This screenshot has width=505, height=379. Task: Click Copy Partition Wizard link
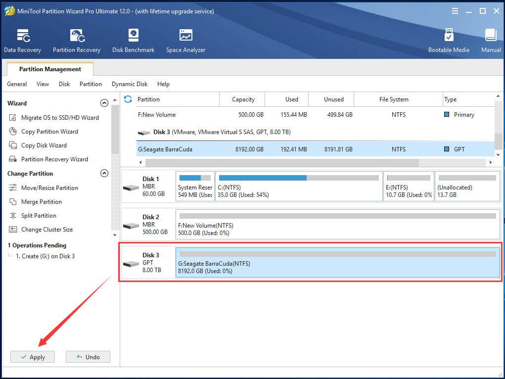(x=49, y=132)
